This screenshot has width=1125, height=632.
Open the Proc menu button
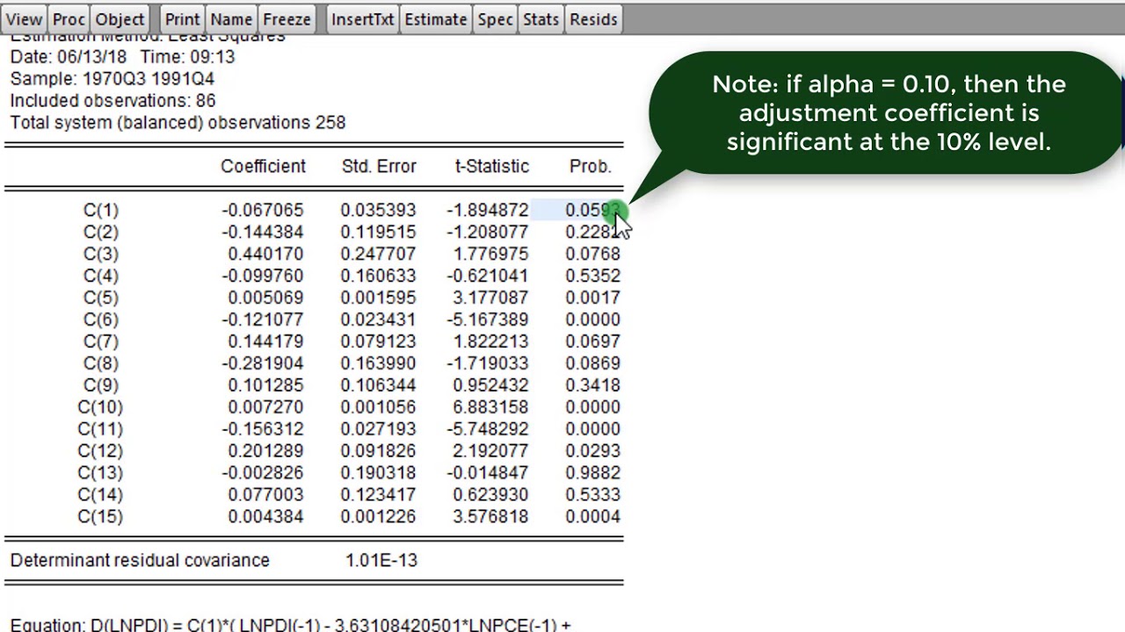[x=69, y=19]
